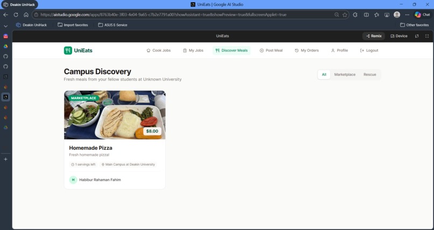
Task: Open the Discover Meals nav item
Action: click(x=232, y=51)
